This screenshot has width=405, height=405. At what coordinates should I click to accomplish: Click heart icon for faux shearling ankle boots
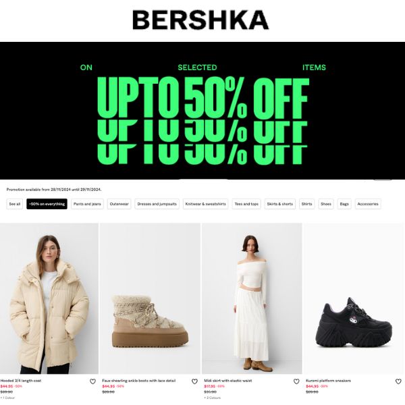tap(194, 381)
